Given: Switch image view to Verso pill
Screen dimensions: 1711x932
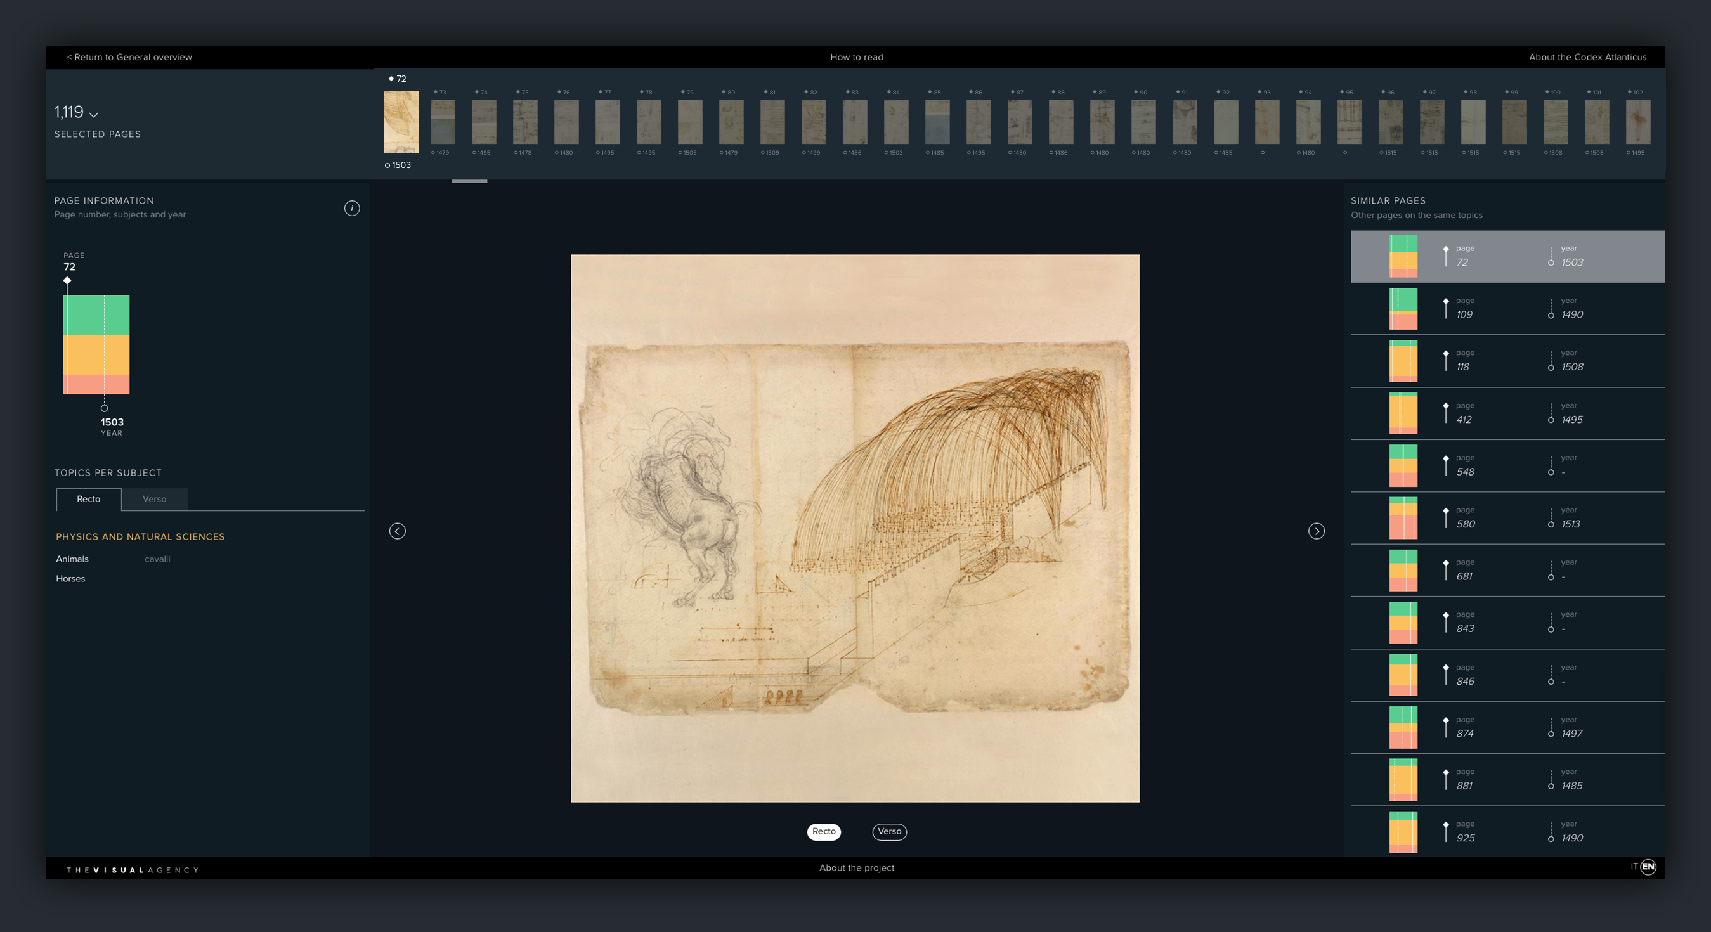Looking at the screenshot, I should click(888, 831).
